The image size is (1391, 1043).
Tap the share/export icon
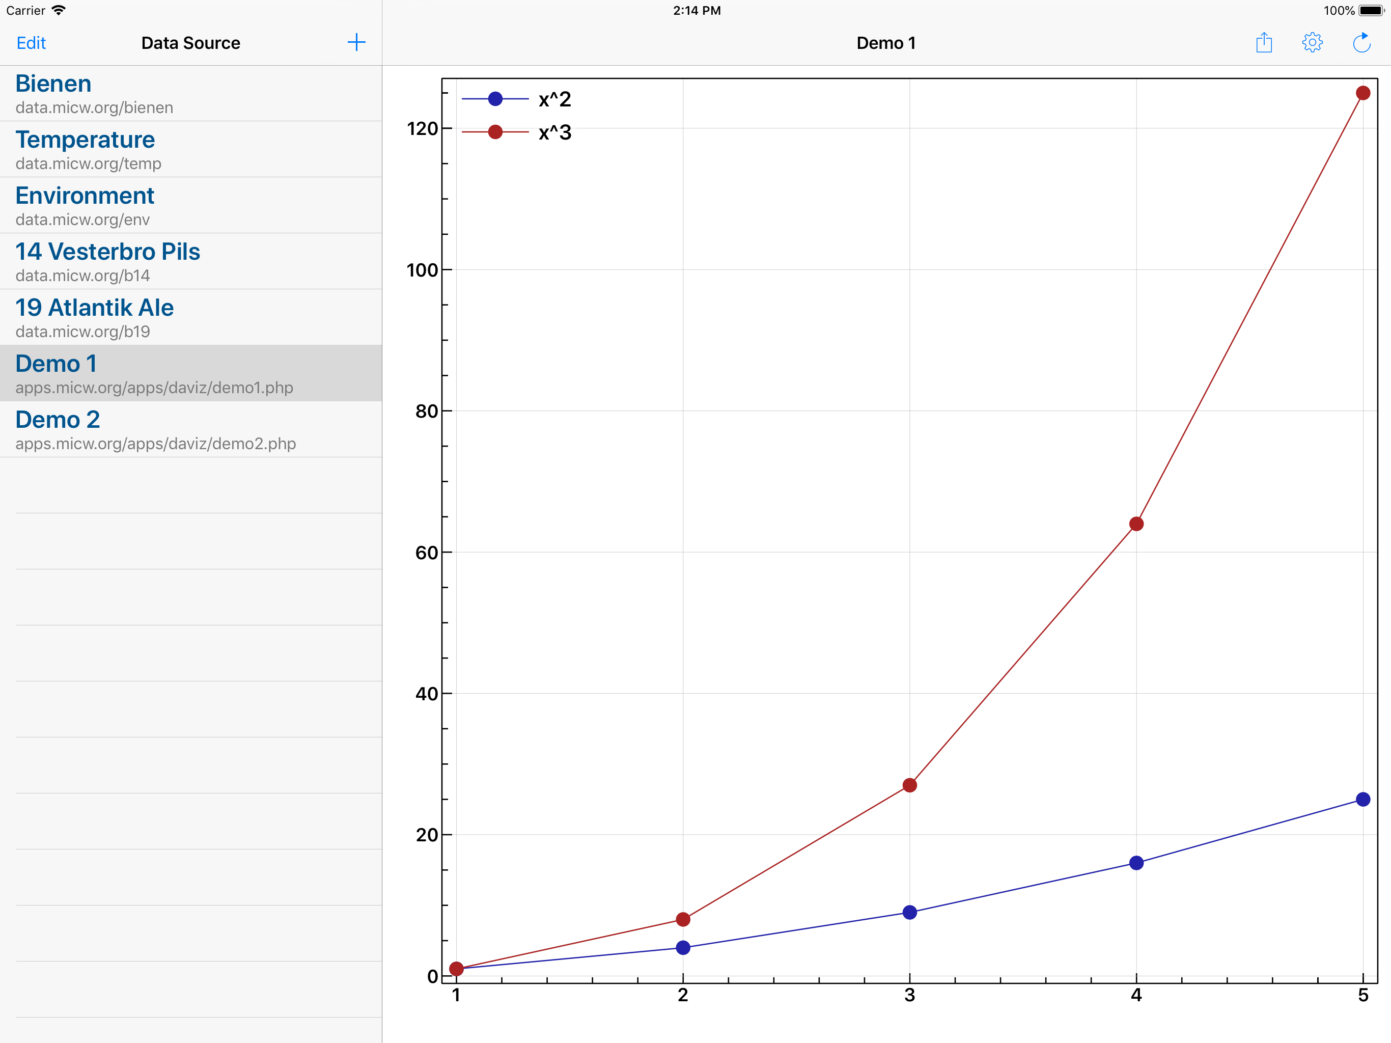1263,43
